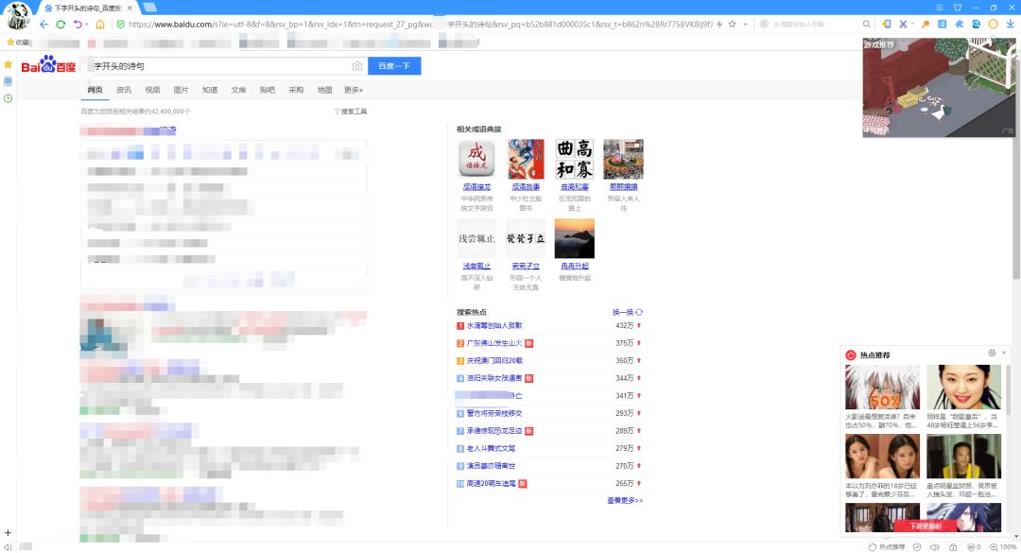Click the key password manager icon

(926, 24)
